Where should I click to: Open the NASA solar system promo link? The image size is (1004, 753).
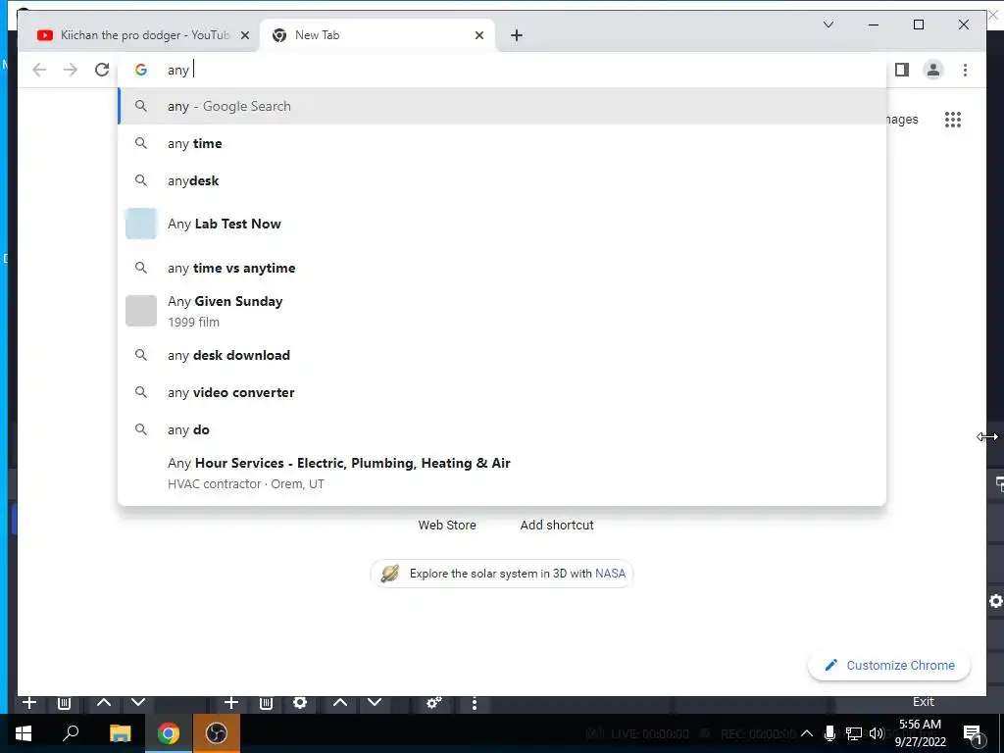tap(502, 573)
